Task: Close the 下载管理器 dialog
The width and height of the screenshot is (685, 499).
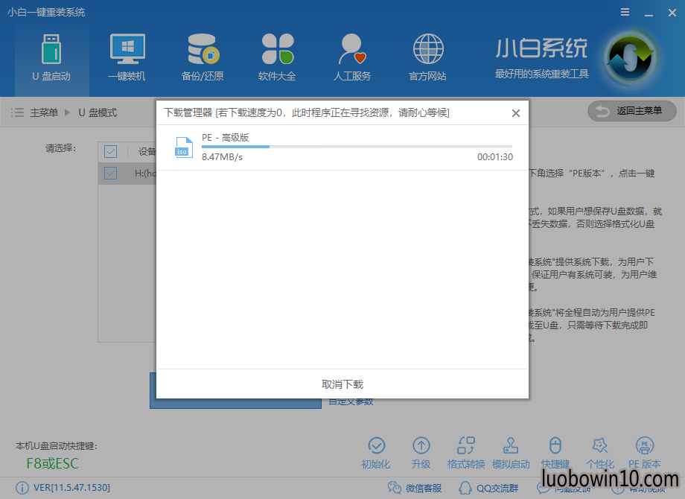Action: point(516,113)
